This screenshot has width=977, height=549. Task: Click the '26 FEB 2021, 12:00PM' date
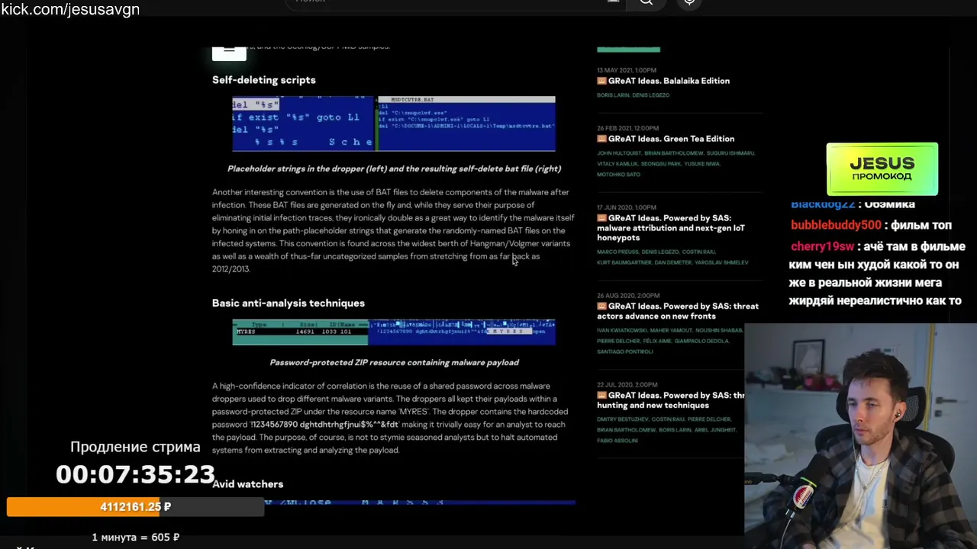pyautogui.click(x=627, y=128)
